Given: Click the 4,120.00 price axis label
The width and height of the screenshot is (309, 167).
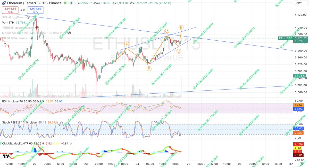Looking at the screenshot, I should 301,15.
